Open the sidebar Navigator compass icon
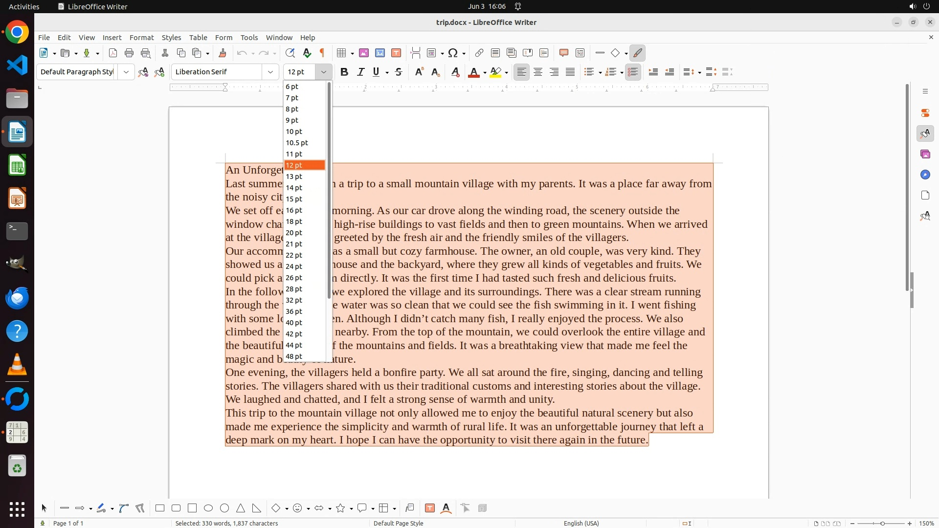The image size is (939, 528). point(925,175)
